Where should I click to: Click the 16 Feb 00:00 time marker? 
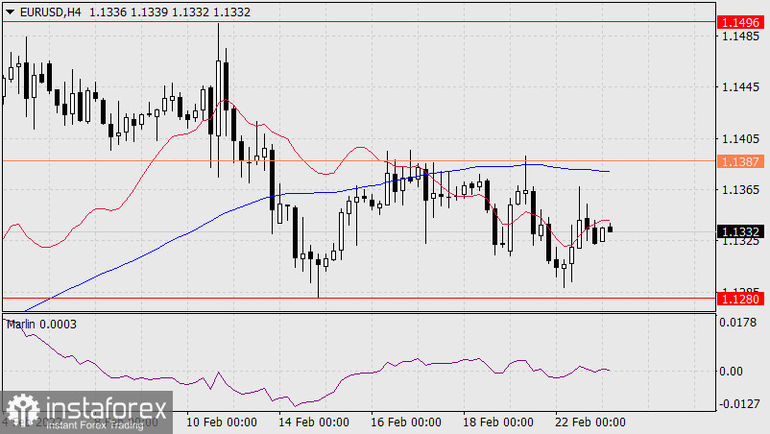click(403, 422)
